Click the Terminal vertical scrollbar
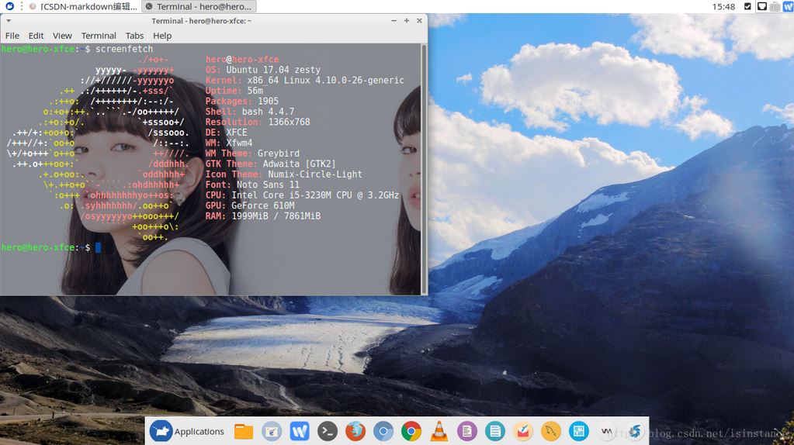The height and width of the screenshot is (445, 794). click(x=424, y=169)
